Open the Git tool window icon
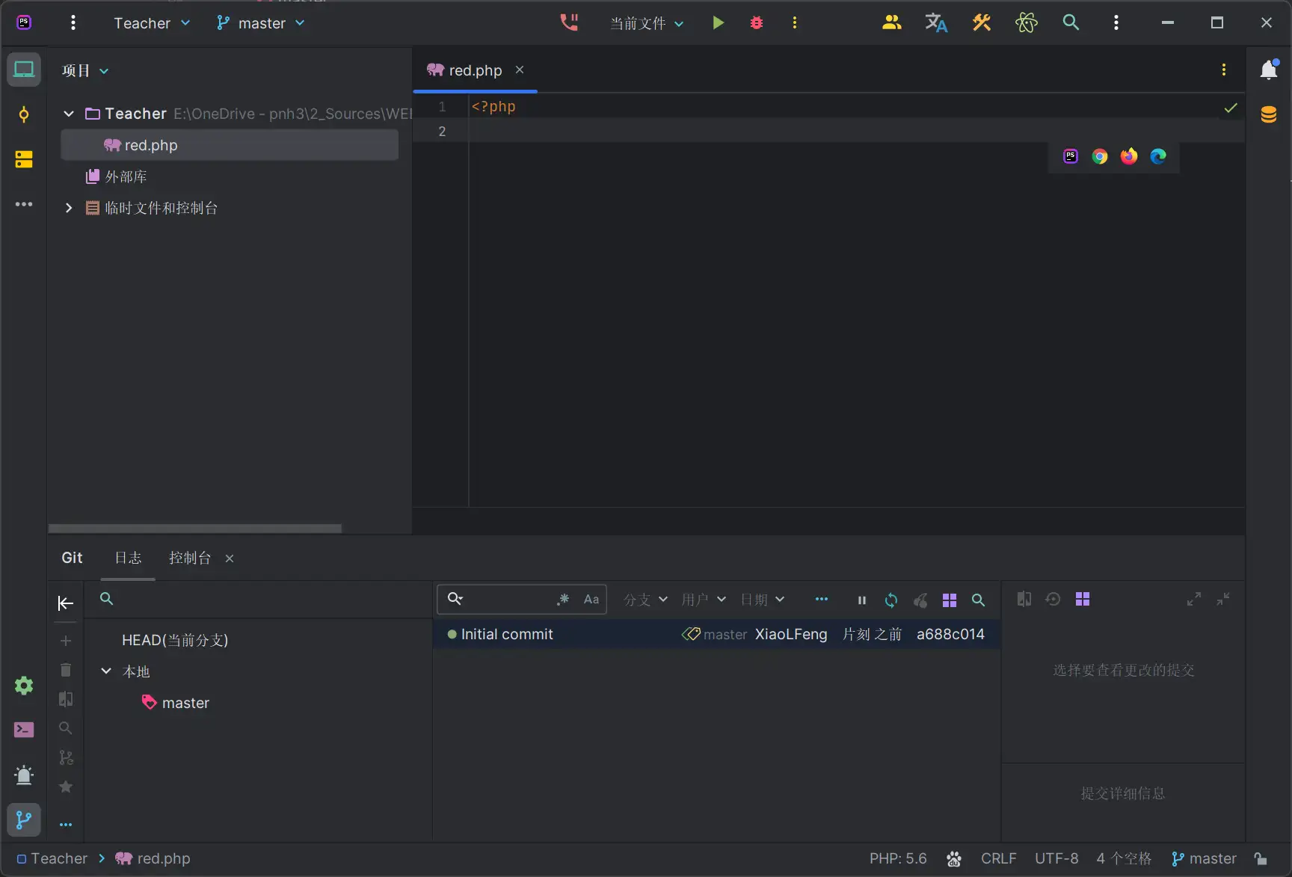The width and height of the screenshot is (1292, 877). click(24, 820)
